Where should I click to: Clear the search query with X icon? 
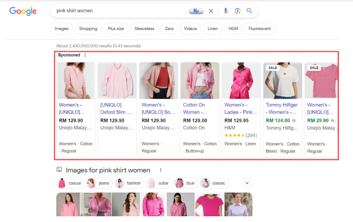211,11
